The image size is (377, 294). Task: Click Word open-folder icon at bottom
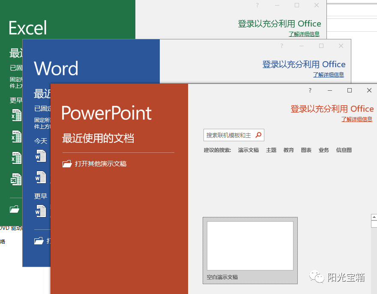[39, 241]
